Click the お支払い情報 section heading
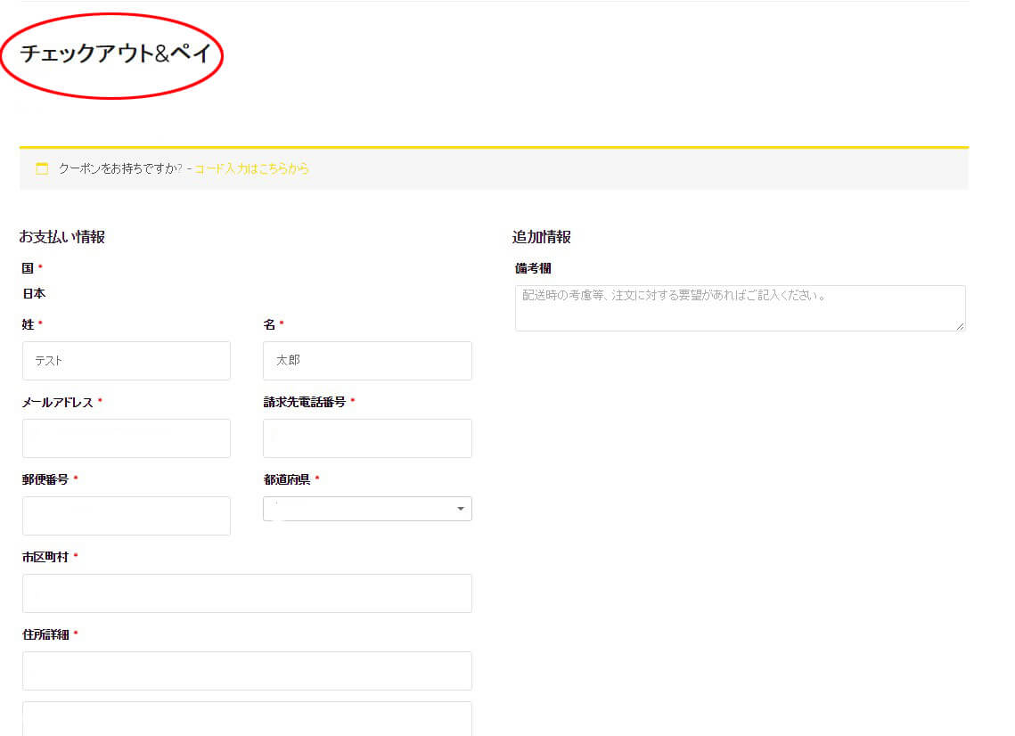 click(x=62, y=237)
